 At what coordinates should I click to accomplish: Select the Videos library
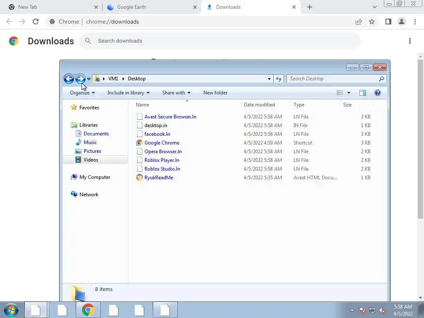pyautogui.click(x=95, y=160)
